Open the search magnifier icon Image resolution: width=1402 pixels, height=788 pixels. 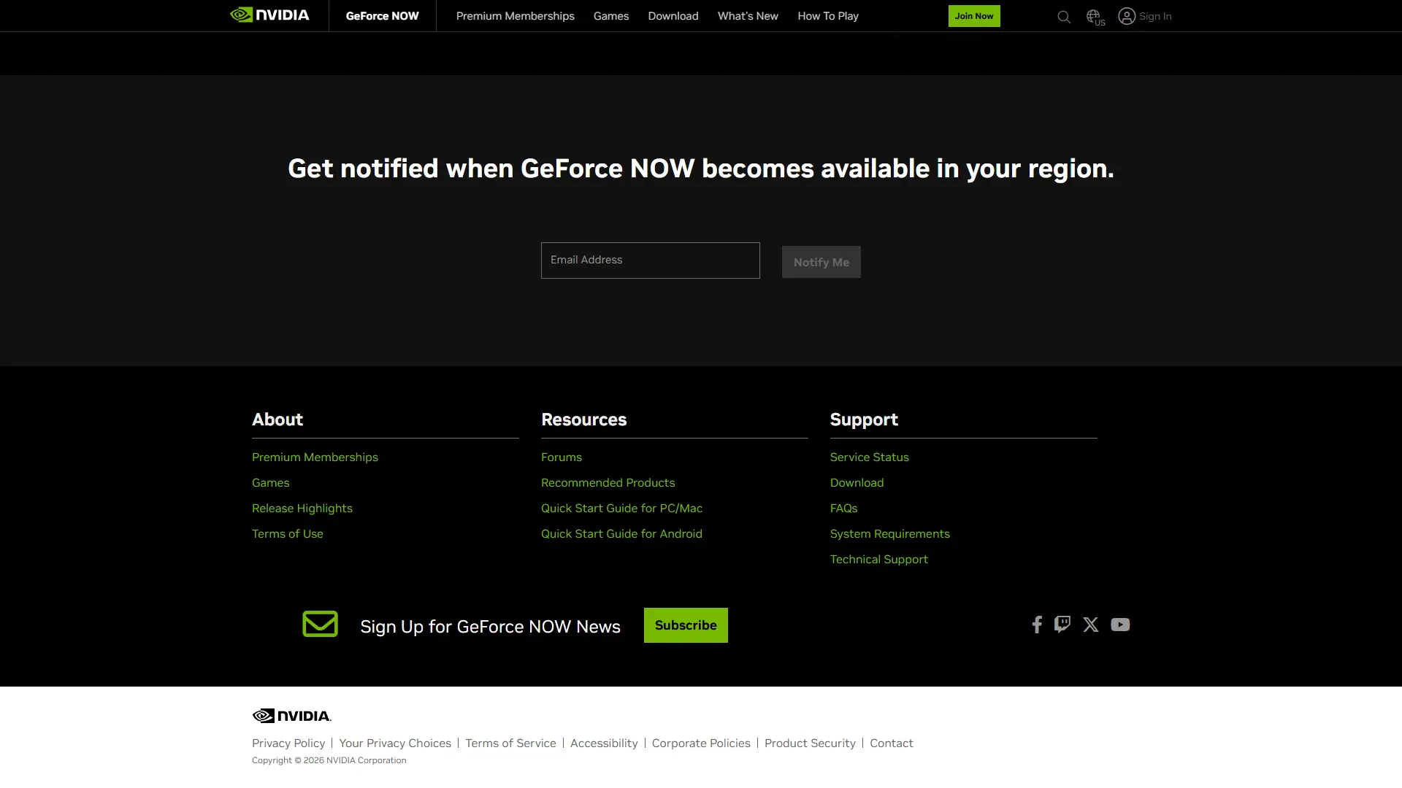[1063, 17]
